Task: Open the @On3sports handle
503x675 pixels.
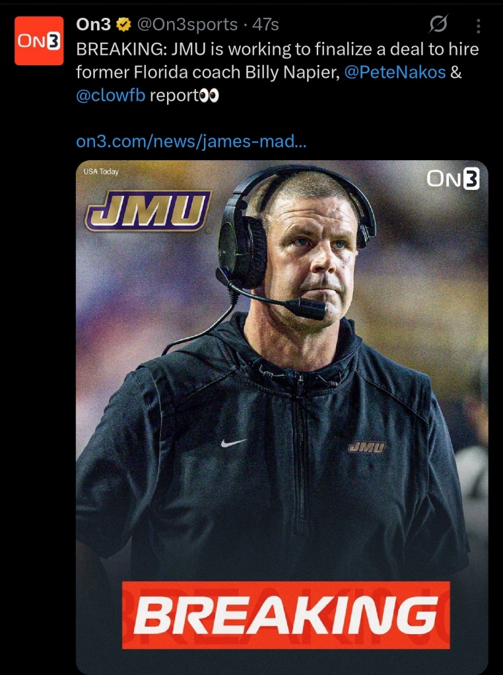Action: tap(187, 25)
